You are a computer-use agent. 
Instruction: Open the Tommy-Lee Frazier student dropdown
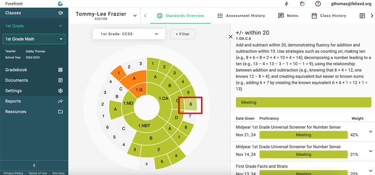(135, 16)
